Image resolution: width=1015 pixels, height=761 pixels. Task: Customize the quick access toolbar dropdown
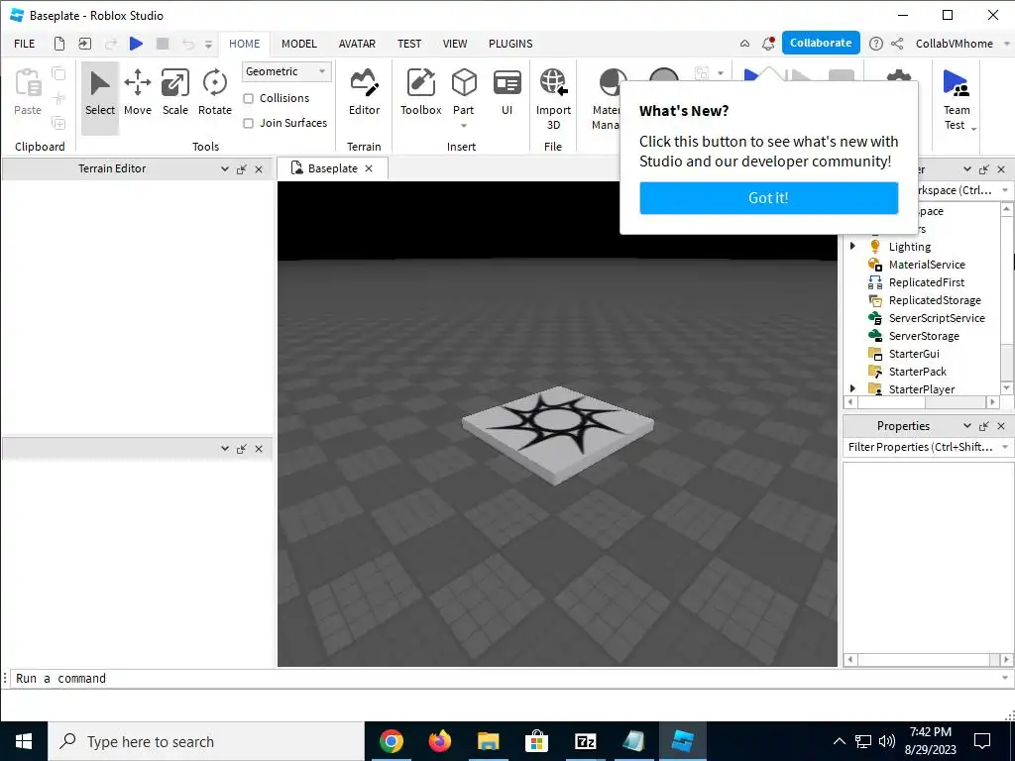tap(208, 44)
